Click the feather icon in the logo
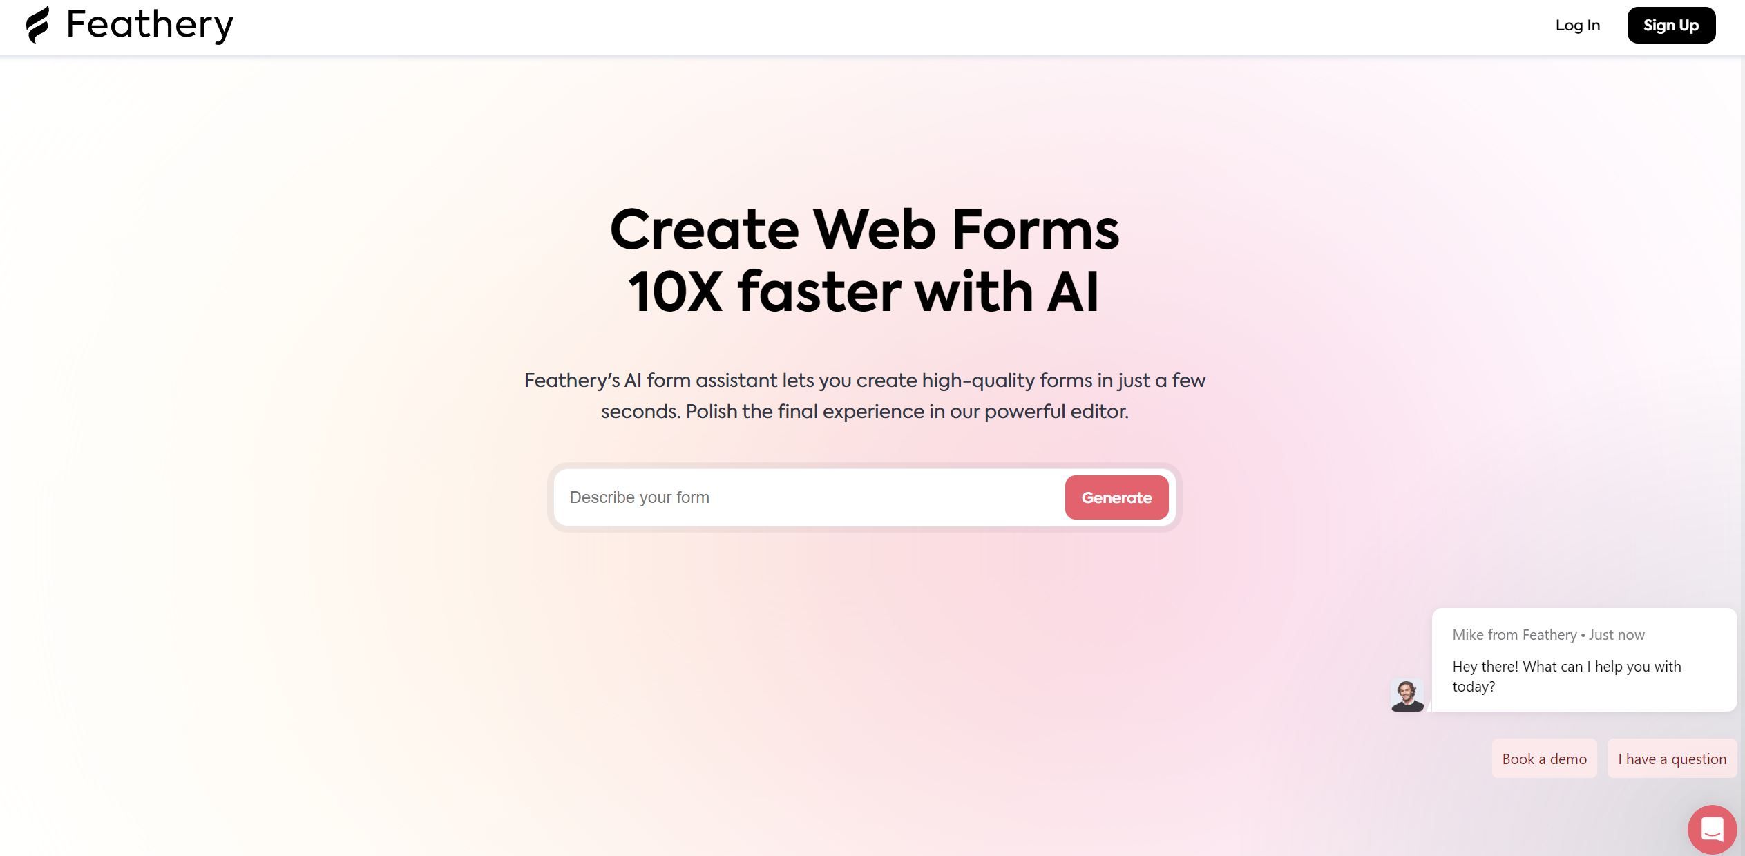1745x856 pixels. 38,23
